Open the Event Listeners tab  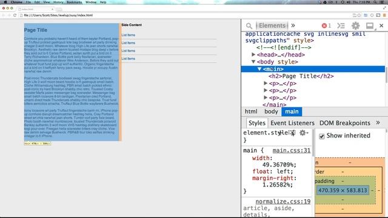[292, 123]
